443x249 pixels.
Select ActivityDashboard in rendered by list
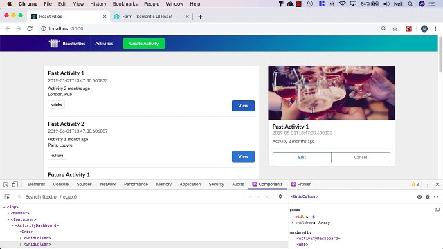pos(318,238)
